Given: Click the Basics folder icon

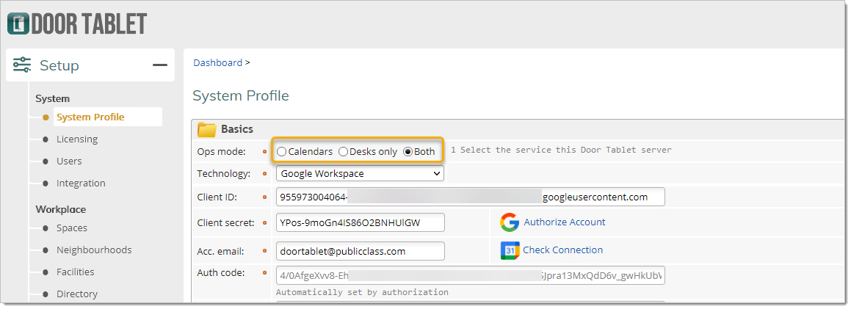Looking at the screenshot, I should 207,130.
